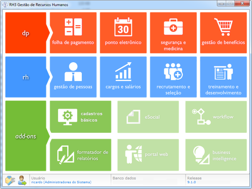Open treinamento e desenvolvimento tile

coord(223,77)
